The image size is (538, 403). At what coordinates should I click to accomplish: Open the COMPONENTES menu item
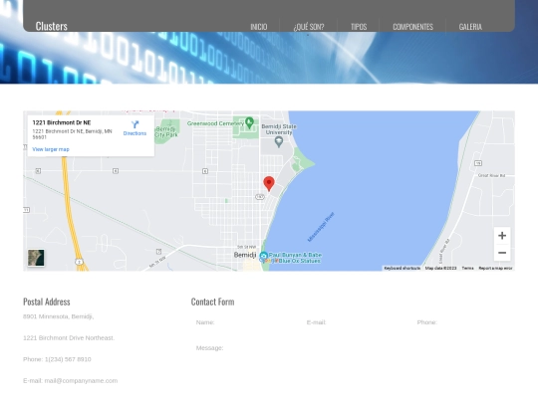[412, 27]
